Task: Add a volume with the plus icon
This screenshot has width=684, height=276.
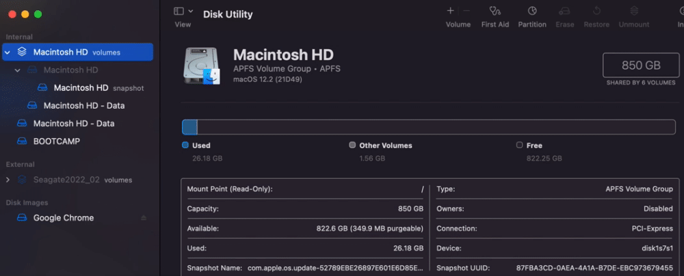Action: (451, 11)
